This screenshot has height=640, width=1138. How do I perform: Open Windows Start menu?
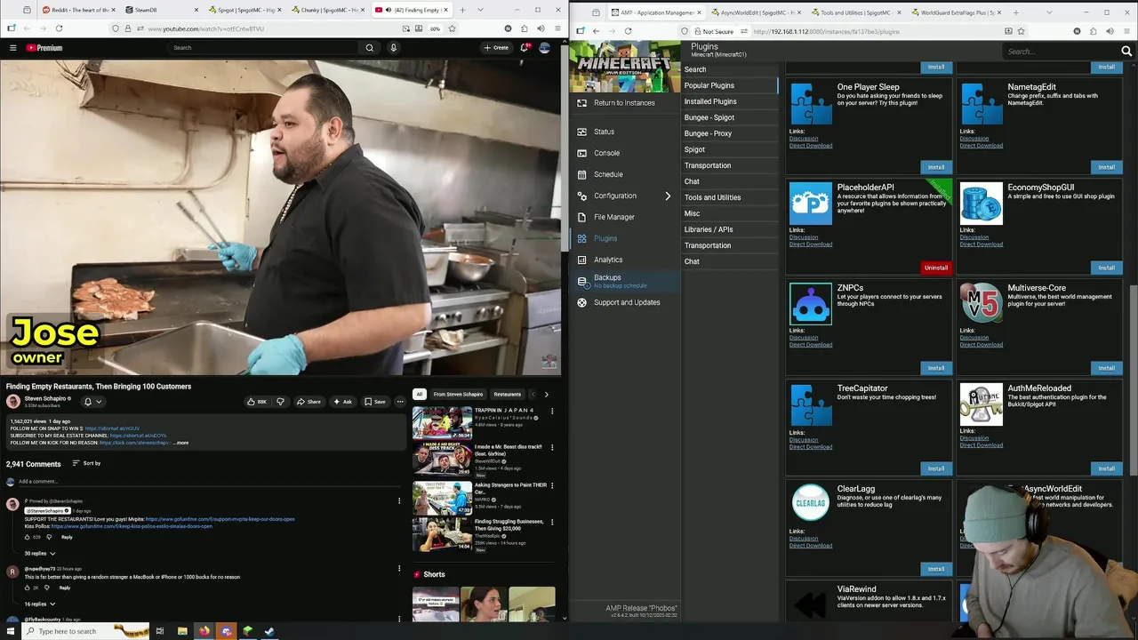[x=10, y=631]
